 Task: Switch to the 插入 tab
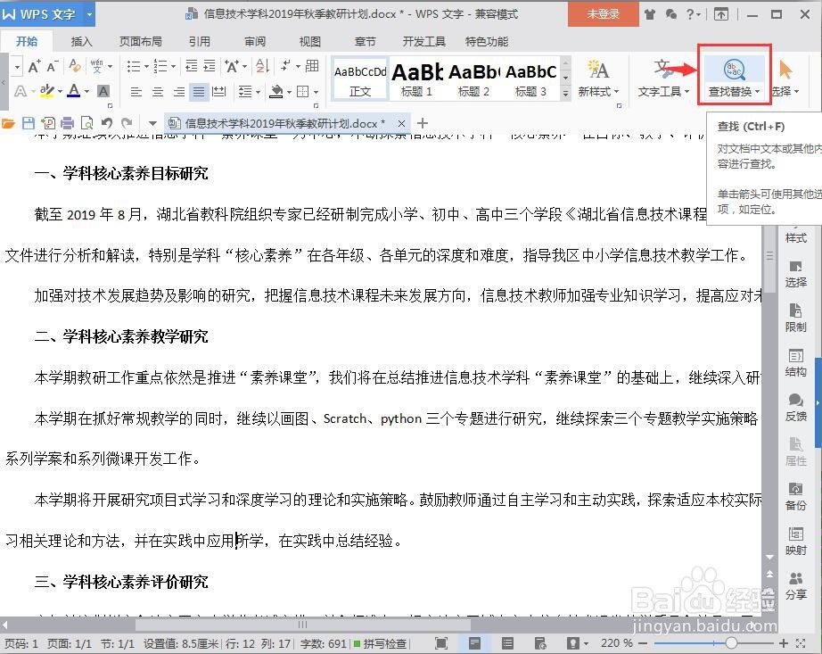(x=81, y=41)
